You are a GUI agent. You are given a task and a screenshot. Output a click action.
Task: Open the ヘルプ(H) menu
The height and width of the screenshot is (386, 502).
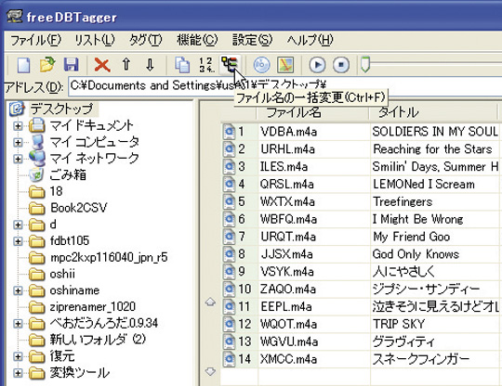point(310,41)
